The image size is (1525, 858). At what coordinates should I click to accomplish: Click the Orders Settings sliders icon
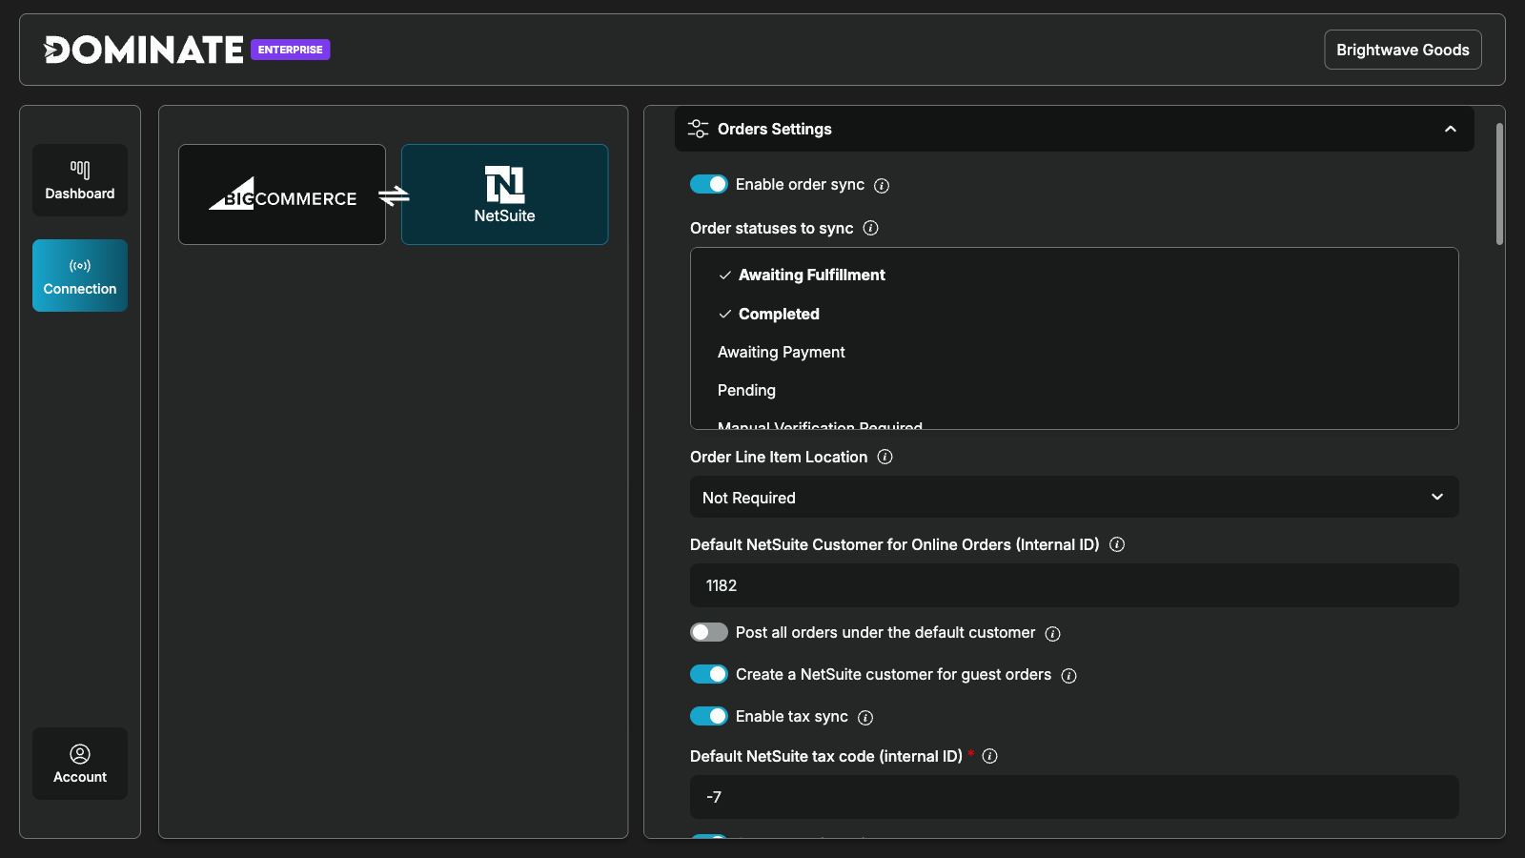(x=698, y=129)
